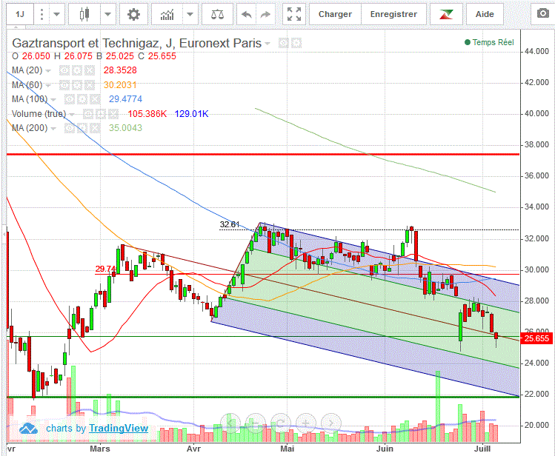Open settings for the Volume (true) indicator

[101, 114]
